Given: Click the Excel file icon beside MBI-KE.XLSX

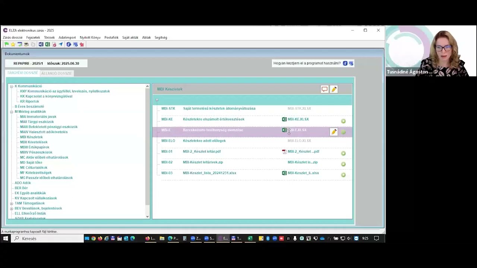Looking at the screenshot, I should point(284,119).
